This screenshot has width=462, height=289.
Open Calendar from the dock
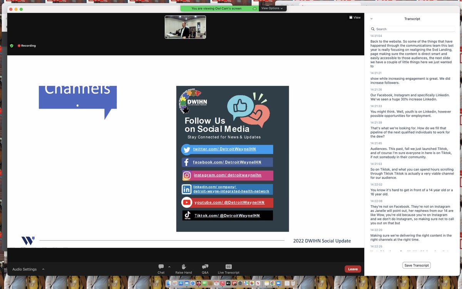[216, 283]
